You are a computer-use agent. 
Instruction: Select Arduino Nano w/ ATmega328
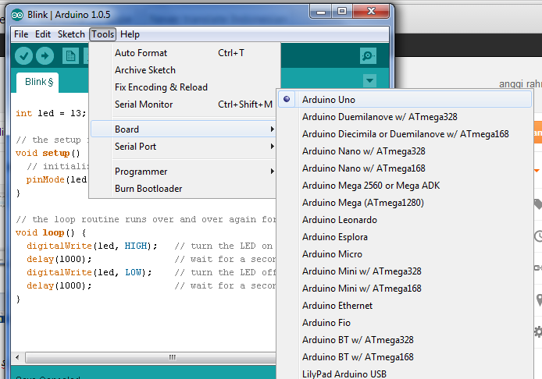point(405,151)
